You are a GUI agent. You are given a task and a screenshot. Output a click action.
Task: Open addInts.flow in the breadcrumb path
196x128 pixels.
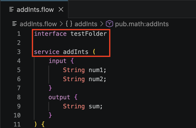coord(38,24)
